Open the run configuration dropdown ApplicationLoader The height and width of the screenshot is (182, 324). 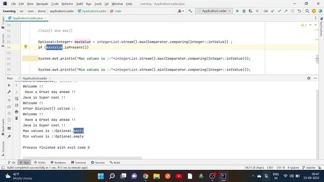[214, 11]
